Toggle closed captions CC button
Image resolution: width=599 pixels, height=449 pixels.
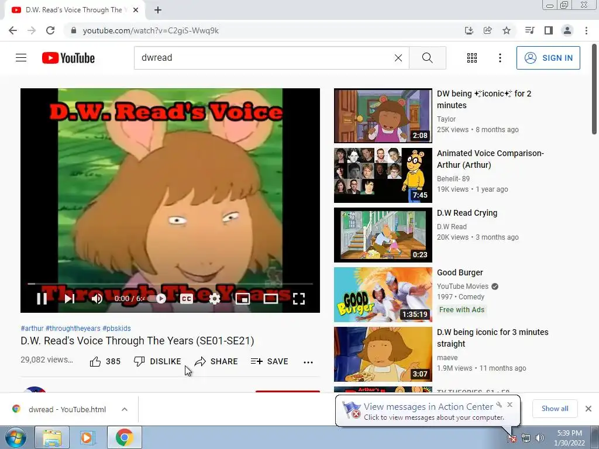pyautogui.click(x=187, y=299)
